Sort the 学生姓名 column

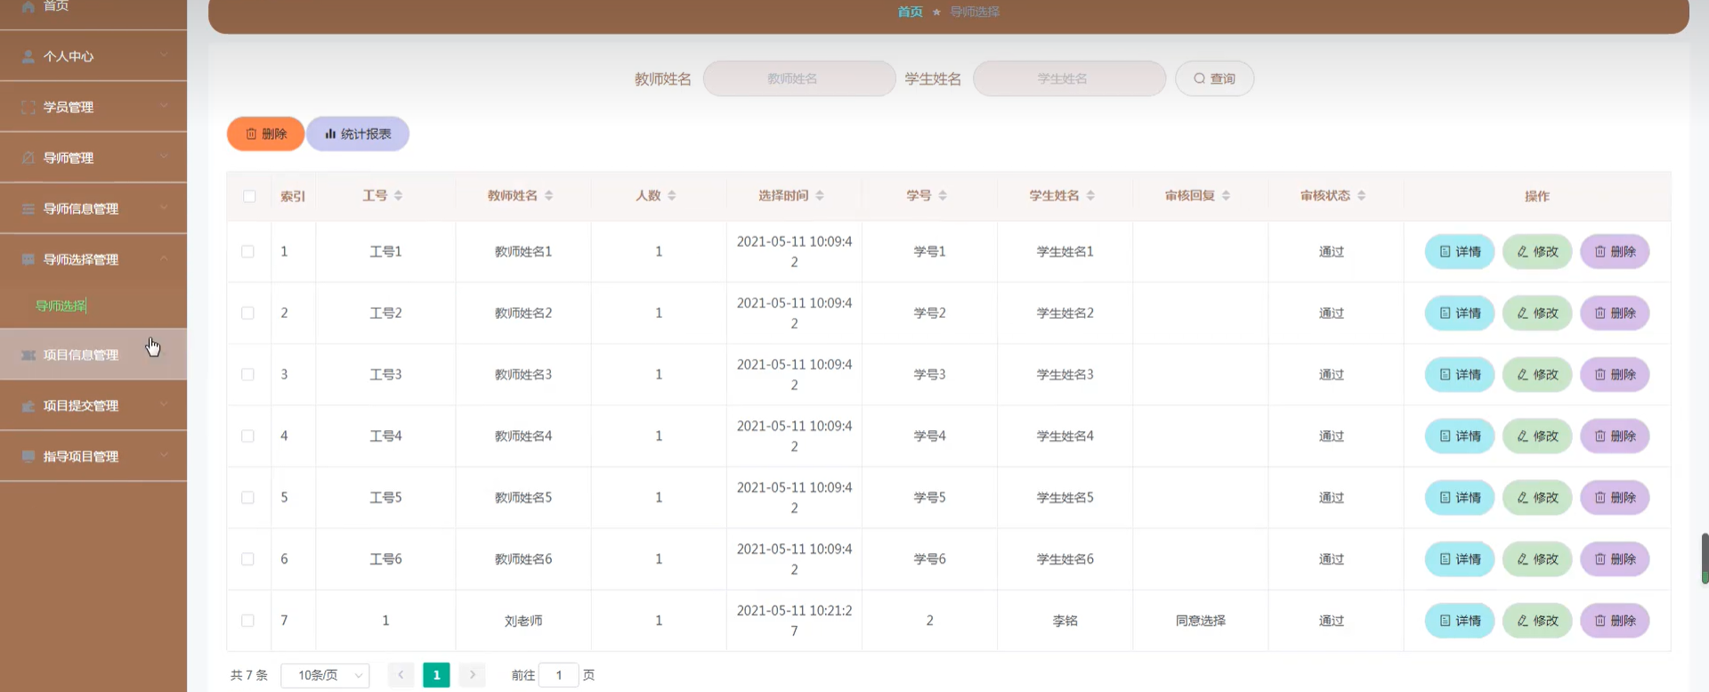click(x=1090, y=195)
